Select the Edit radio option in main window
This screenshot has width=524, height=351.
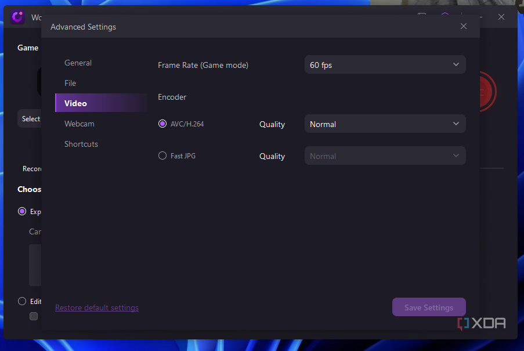(x=22, y=301)
